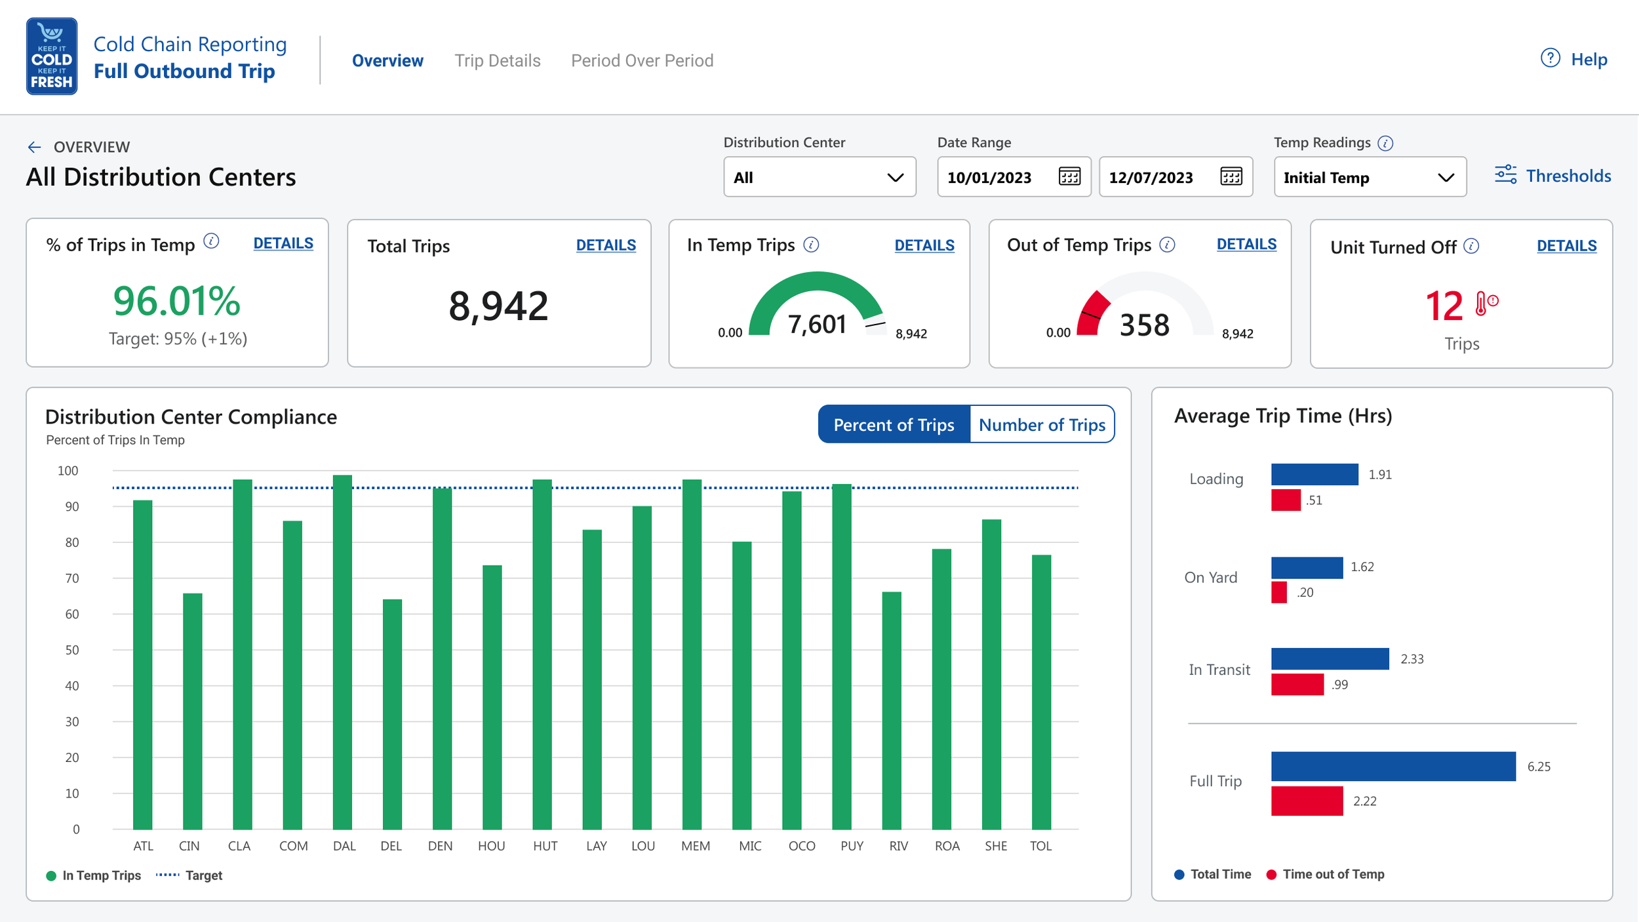Click the Thresholds sliders icon
Screen dimensions: 1639x922
[x=1505, y=175]
